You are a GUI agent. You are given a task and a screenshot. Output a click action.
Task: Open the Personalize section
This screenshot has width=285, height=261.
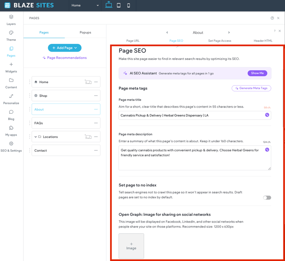(11, 99)
